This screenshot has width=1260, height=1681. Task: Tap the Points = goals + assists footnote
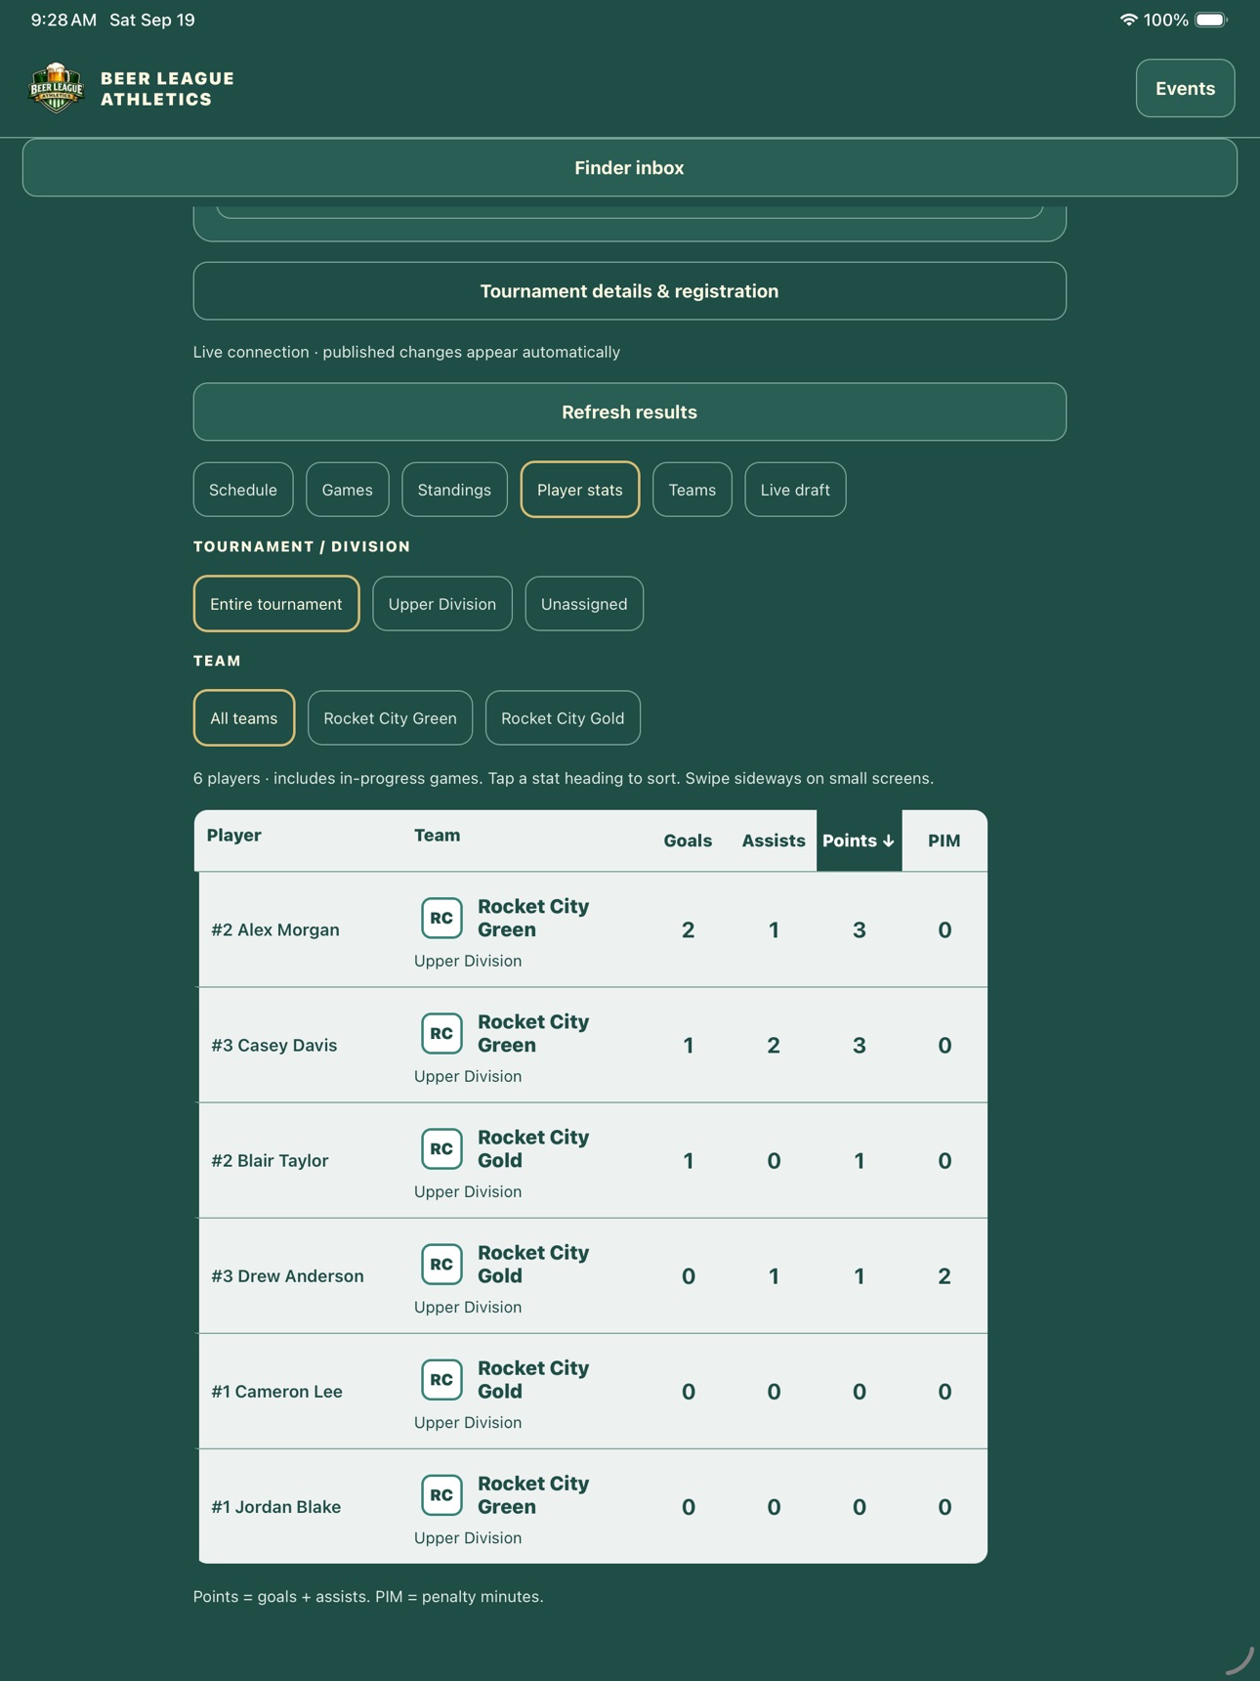click(x=368, y=1596)
